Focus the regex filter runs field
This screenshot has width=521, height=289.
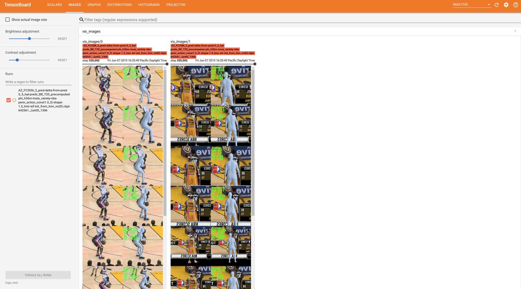(38, 82)
